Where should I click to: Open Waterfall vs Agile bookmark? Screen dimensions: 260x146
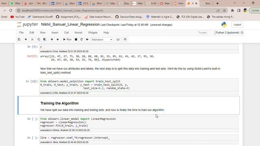(160, 17)
